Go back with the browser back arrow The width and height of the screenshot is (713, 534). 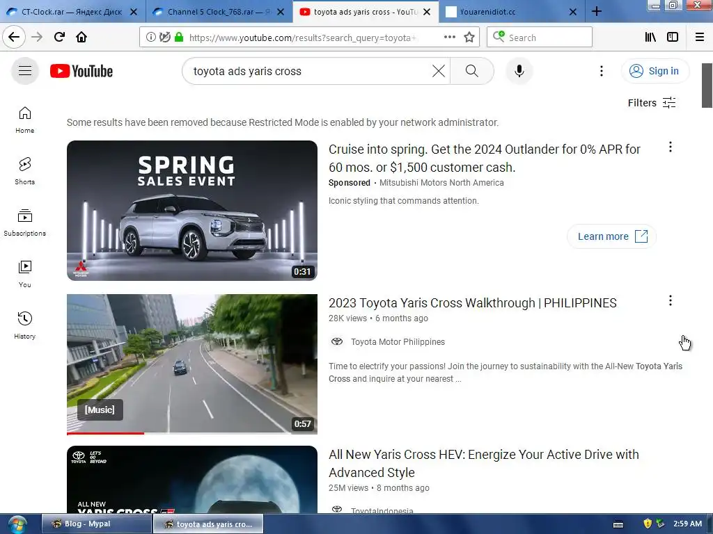(x=14, y=37)
